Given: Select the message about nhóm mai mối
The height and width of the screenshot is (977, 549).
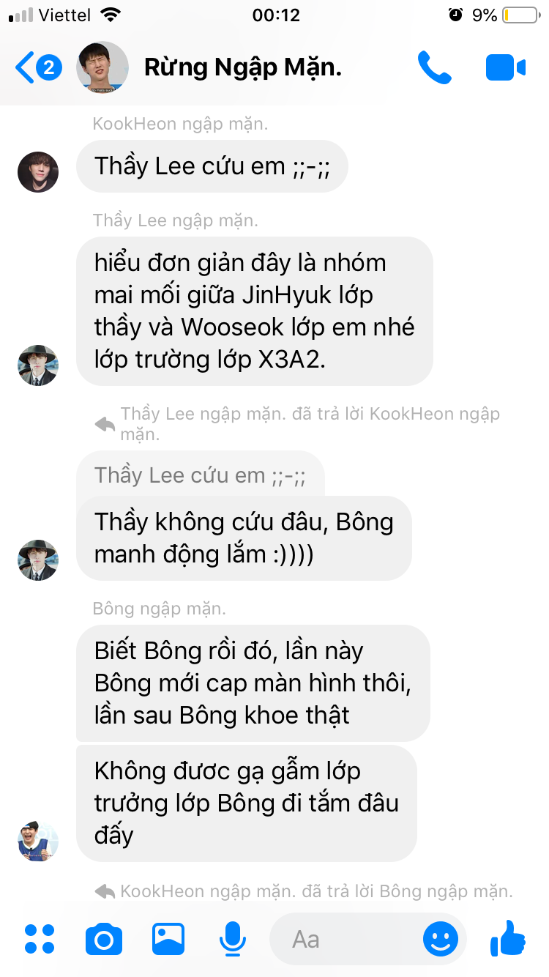Looking at the screenshot, I should (x=255, y=311).
